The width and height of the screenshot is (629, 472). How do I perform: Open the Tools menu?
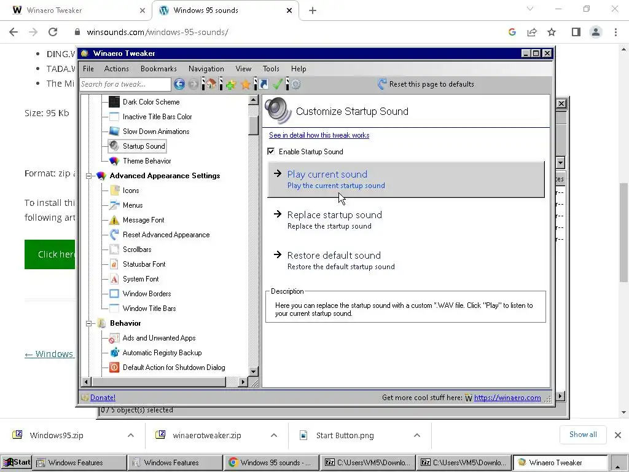click(x=271, y=69)
